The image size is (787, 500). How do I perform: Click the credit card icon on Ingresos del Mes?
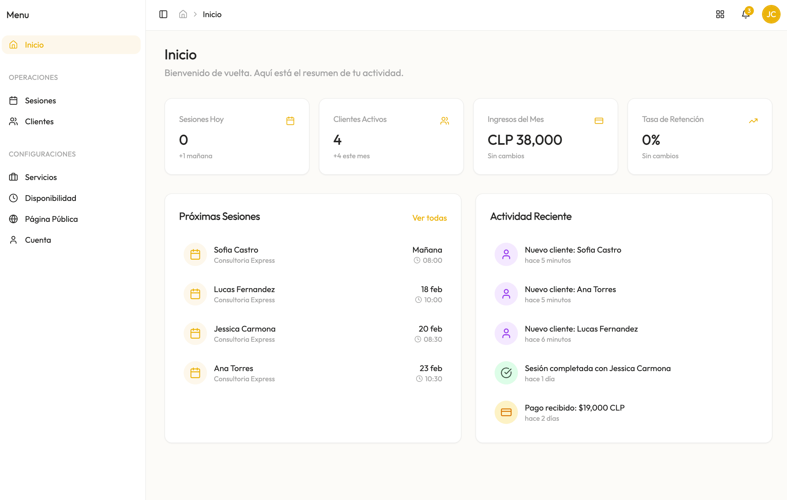pos(599,120)
